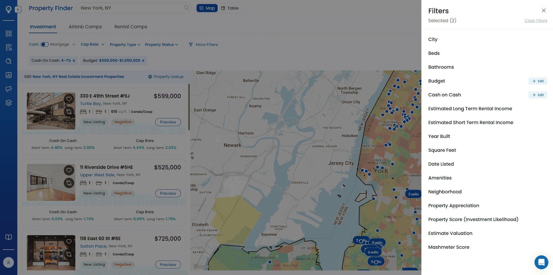The height and width of the screenshot is (275, 553).
Task: Click the Mashvisor logo icon
Action: pos(9,9)
